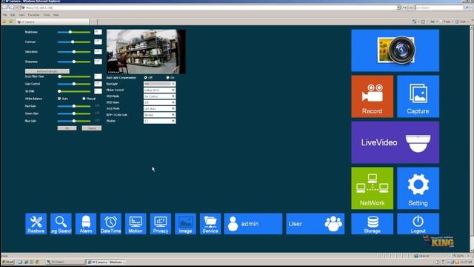Click the OK button
The image size is (474, 267).
click(67, 128)
